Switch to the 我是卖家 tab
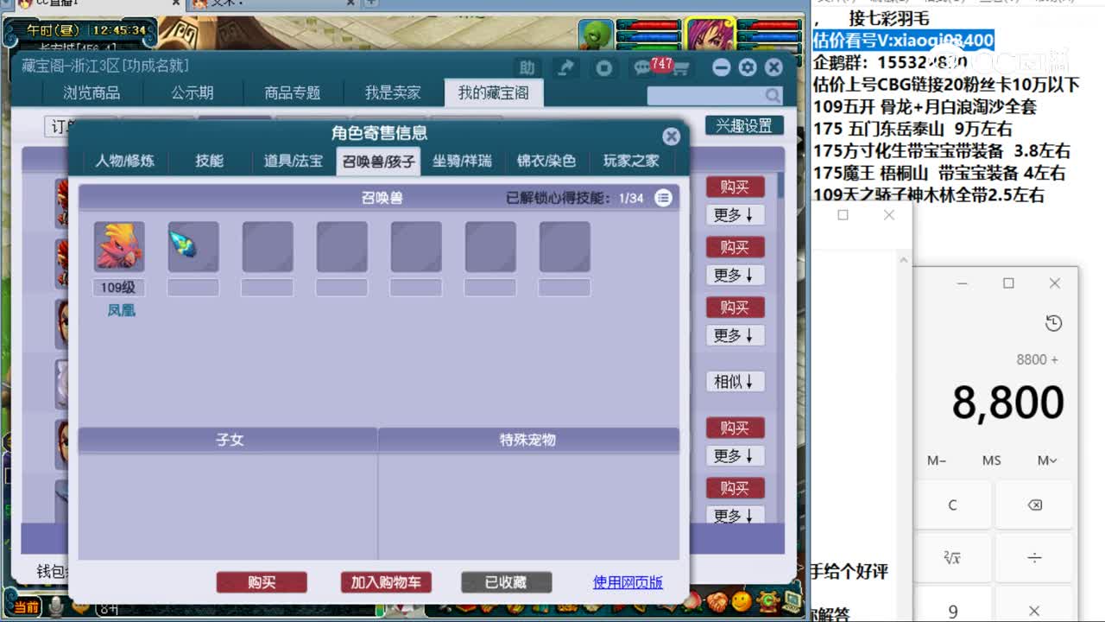Screen dimensions: 1105x622 tap(393, 92)
